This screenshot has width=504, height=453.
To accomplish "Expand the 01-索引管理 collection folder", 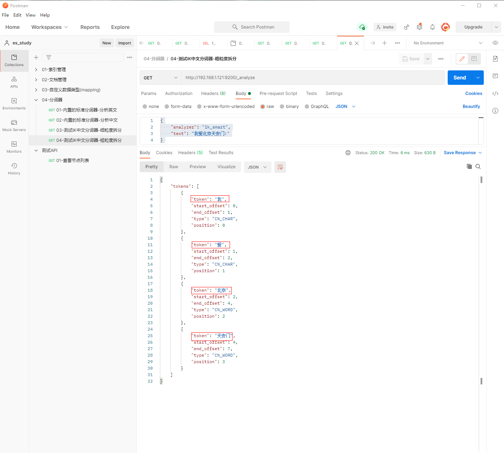I will pyautogui.click(x=36, y=70).
